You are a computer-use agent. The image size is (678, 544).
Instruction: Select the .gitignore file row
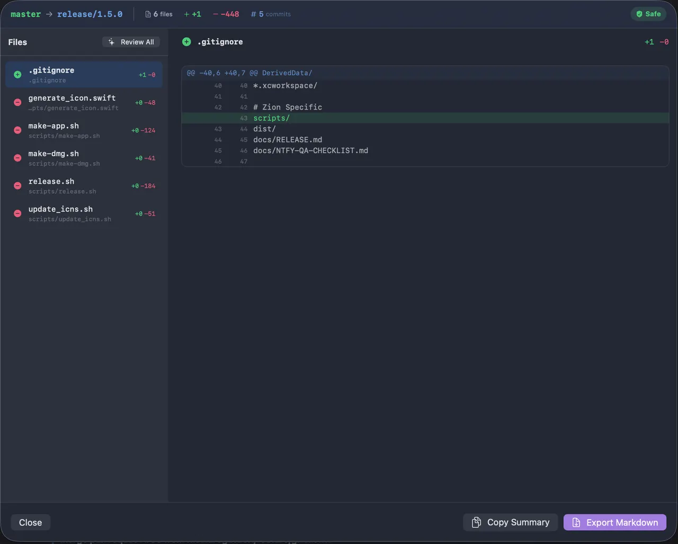(84, 75)
